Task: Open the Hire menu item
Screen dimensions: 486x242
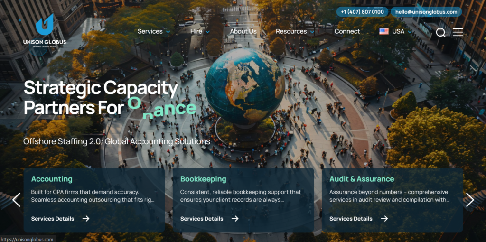Action: (x=196, y=31)
